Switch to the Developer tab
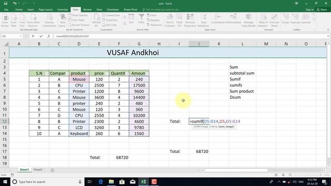The height and width of the screenshot is (186, 331). coord(113,9)
